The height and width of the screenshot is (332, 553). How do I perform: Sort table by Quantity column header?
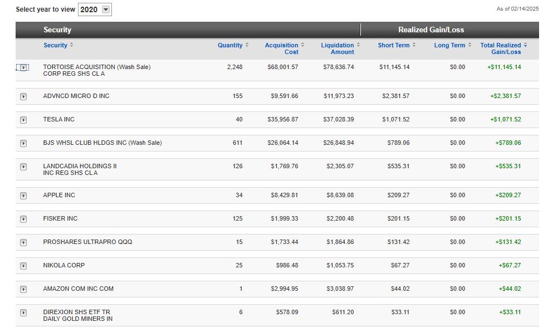point(230,45)
